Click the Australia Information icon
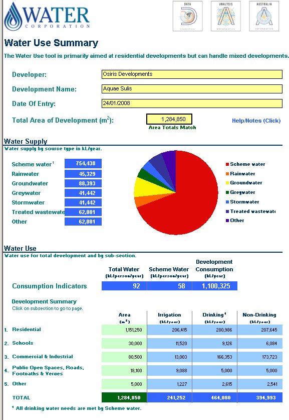The height and width of the screenshot is (420, 289). [x=264, y=16]
